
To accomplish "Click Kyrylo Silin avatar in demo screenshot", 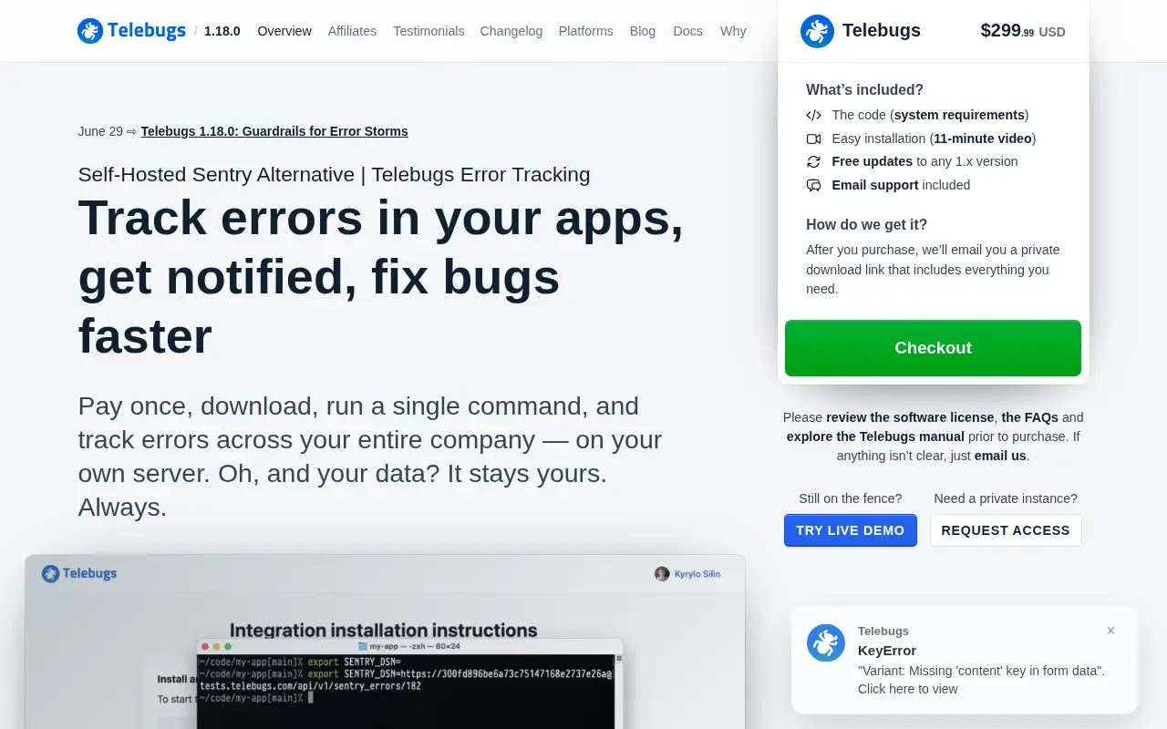I will (662, 574).
